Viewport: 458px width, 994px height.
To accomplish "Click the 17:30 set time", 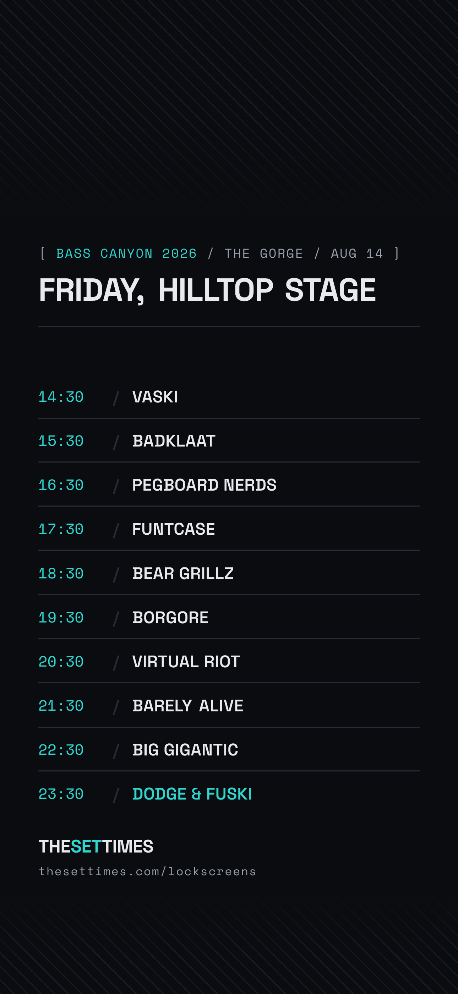I will tap(61, 529).
